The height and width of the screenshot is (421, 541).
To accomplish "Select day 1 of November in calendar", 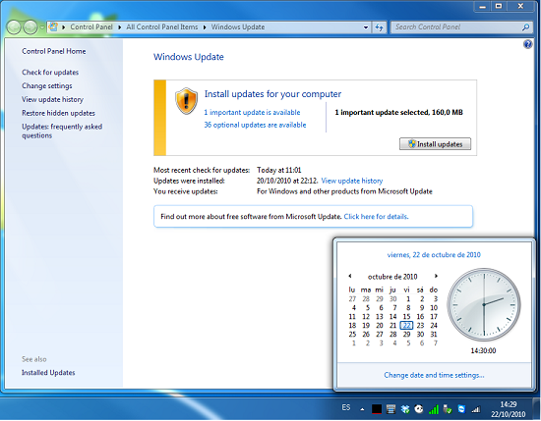I will pos(354,343).
